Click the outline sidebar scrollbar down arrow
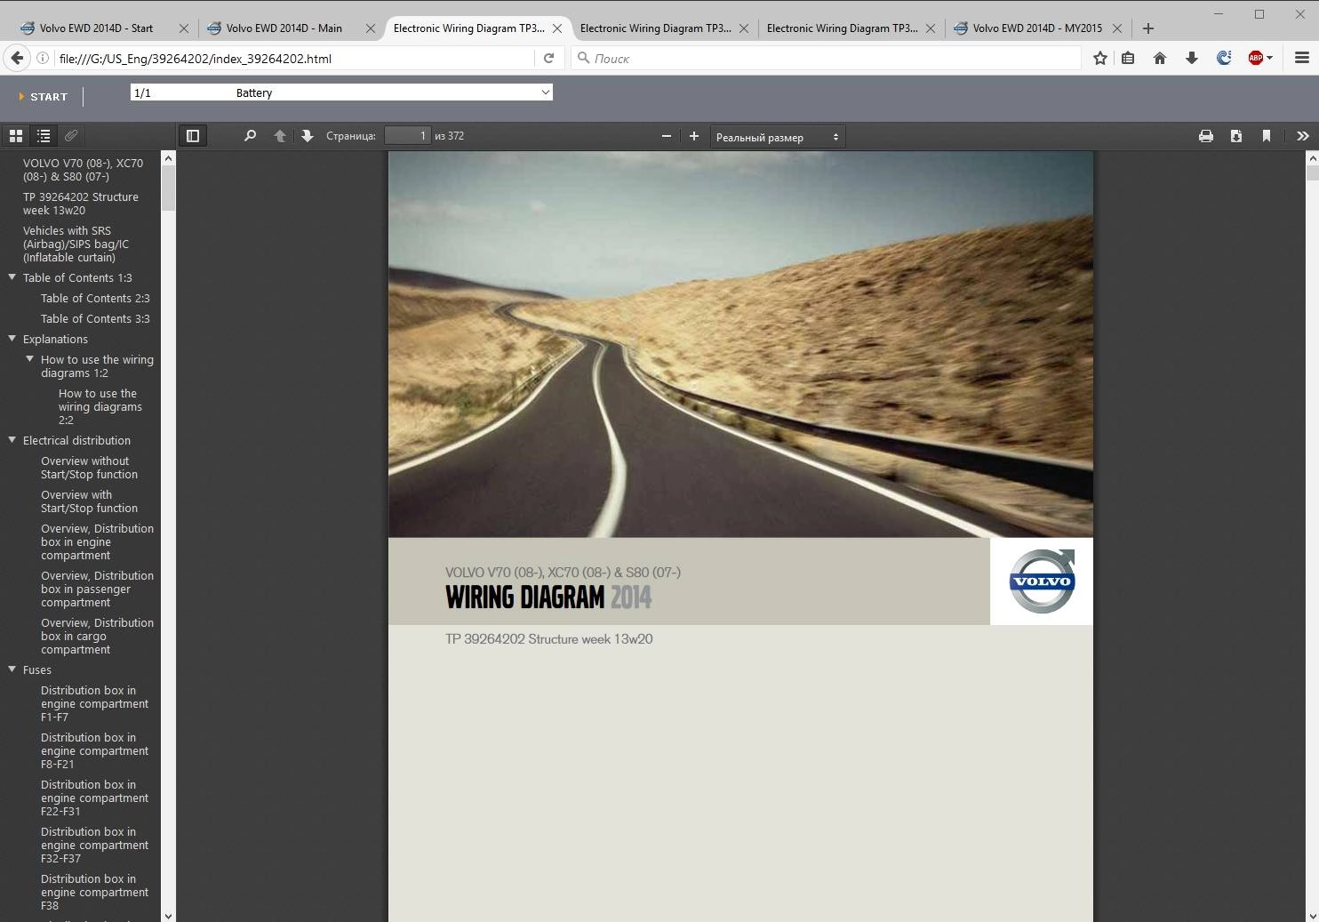 [x=168, y=915]
